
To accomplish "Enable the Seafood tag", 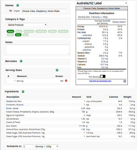I will tap(52, 32).
